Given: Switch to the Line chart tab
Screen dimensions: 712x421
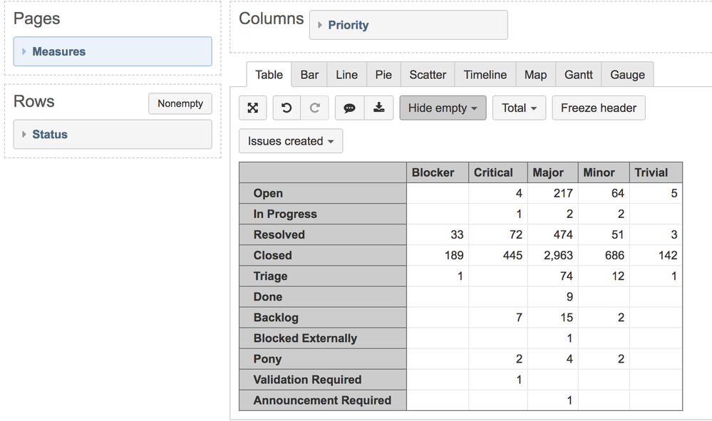Looking at the screenshot, I should click(x=346, y=75).
